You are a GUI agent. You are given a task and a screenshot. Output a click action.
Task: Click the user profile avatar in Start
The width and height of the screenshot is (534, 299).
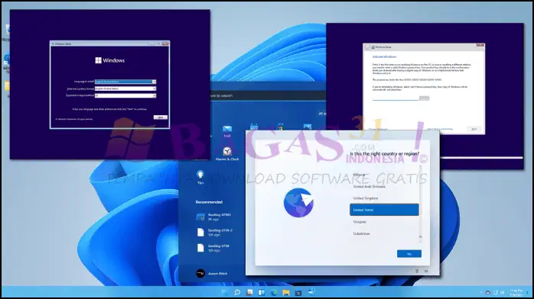200,273
